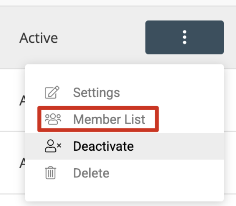Click the gray highlighted Deactivate row background
The image size is (236, 206).
point(124,146)
